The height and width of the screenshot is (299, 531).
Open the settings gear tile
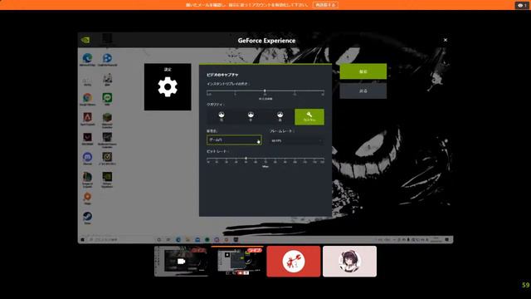[168, 86]
